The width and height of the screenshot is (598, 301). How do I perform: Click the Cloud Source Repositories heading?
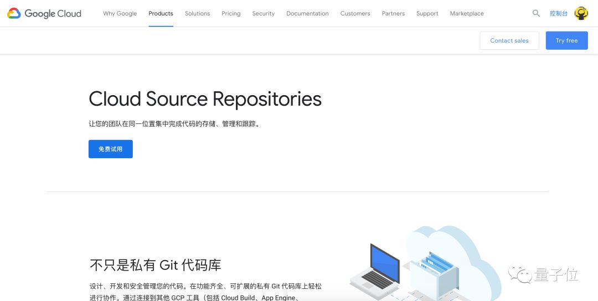click(205, 98)
